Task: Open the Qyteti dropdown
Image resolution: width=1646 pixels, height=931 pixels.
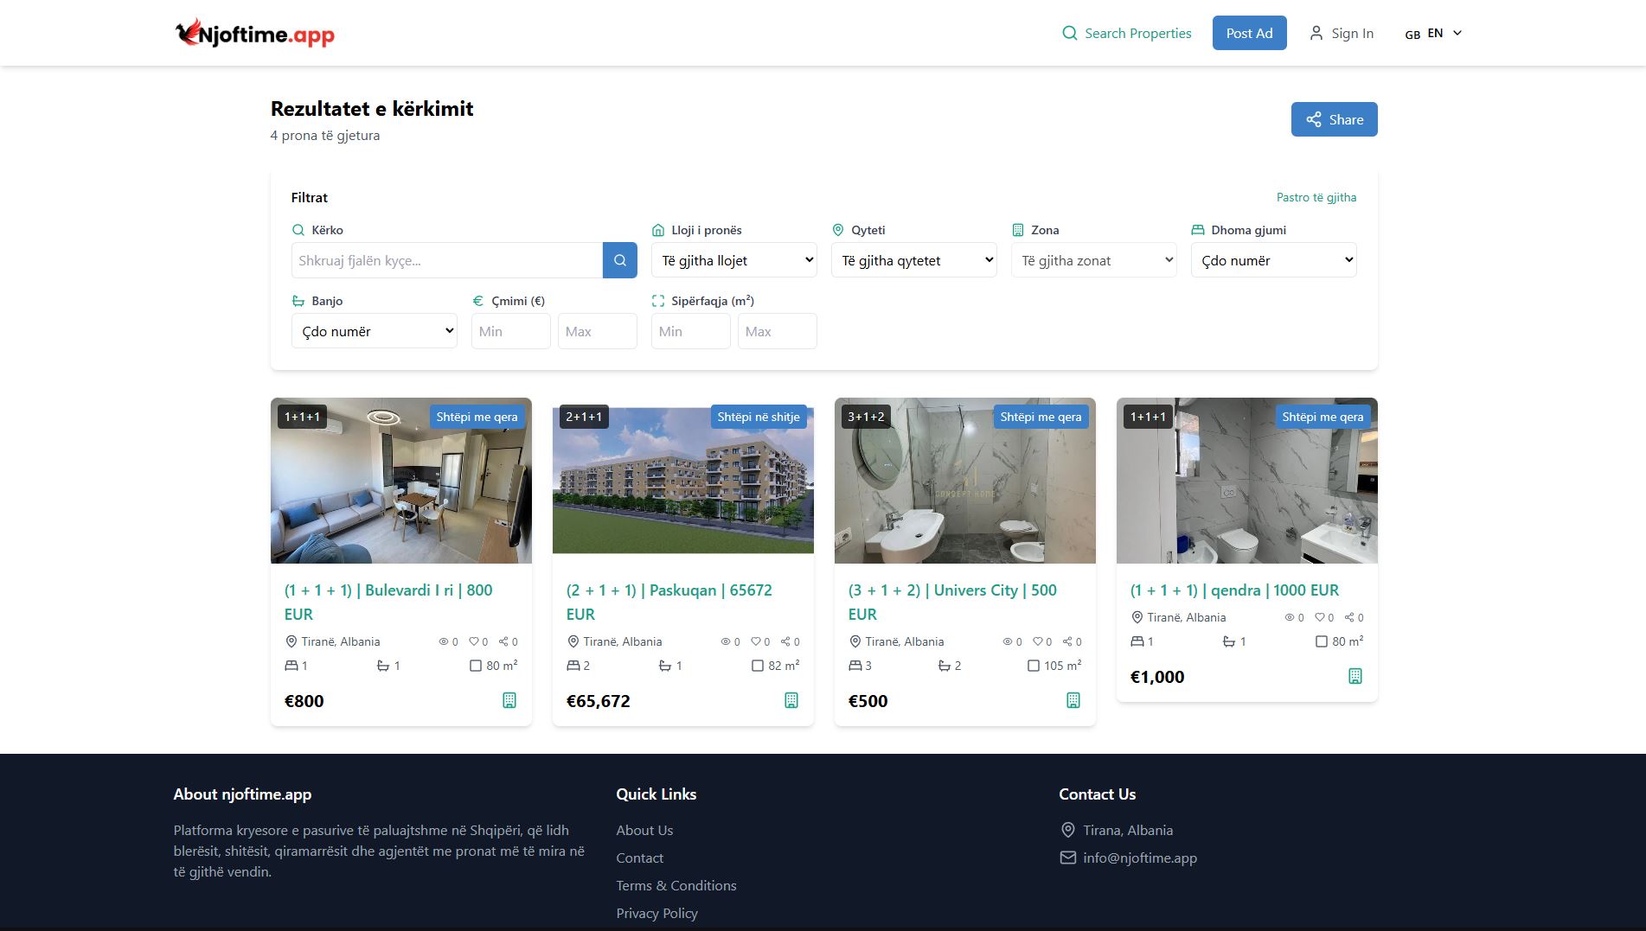Action: (x=913, y=259)
